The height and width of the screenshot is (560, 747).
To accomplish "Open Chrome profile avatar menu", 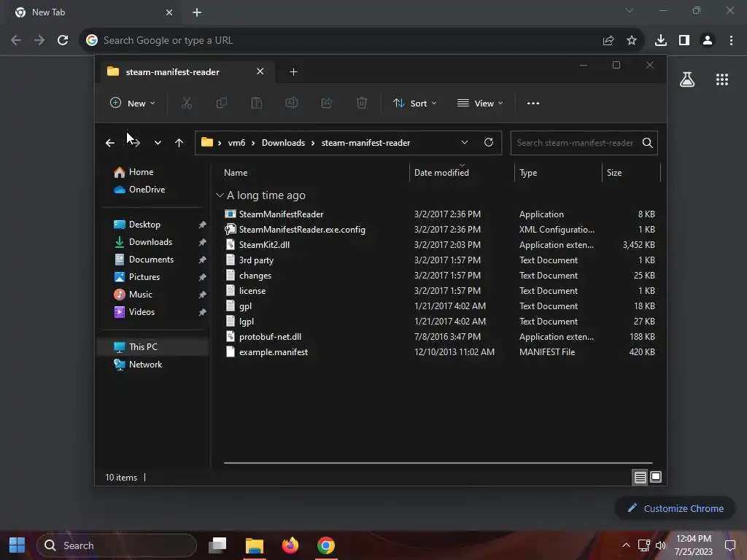I will pos(708,40).
